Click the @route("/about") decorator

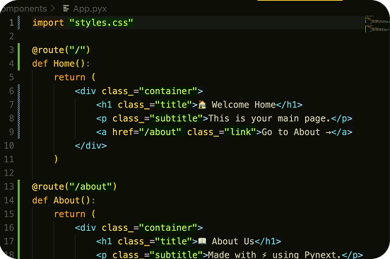coord(74,187)
